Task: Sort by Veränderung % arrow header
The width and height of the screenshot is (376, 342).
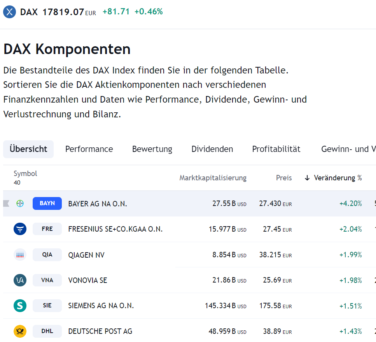Action: tap(334, 178)
